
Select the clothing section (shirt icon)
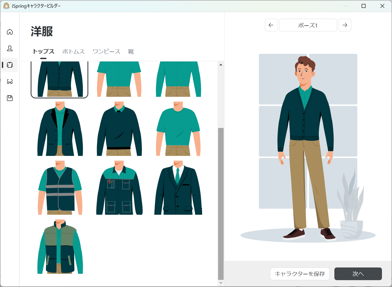pos(10,65)
